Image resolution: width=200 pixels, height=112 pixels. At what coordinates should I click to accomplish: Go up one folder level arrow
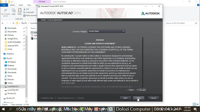pos(13,23)
